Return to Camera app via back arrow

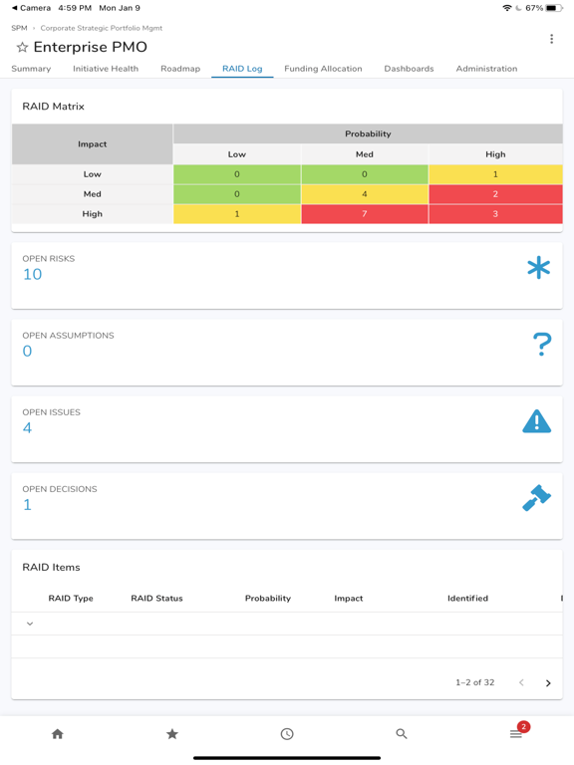[31, 8]
